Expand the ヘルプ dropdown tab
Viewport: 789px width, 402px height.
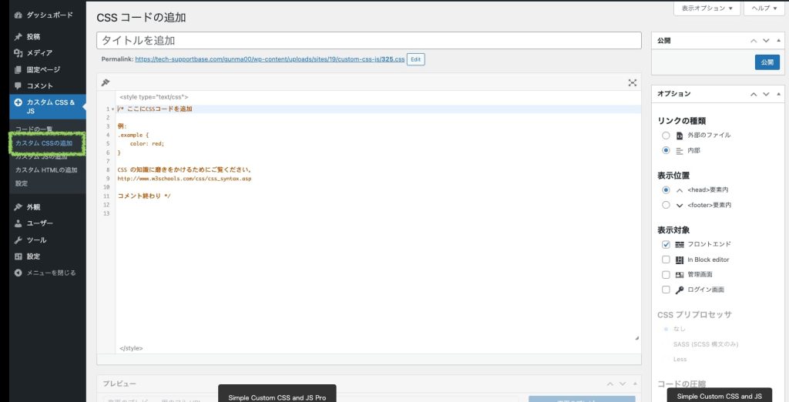tap(764, 8)
